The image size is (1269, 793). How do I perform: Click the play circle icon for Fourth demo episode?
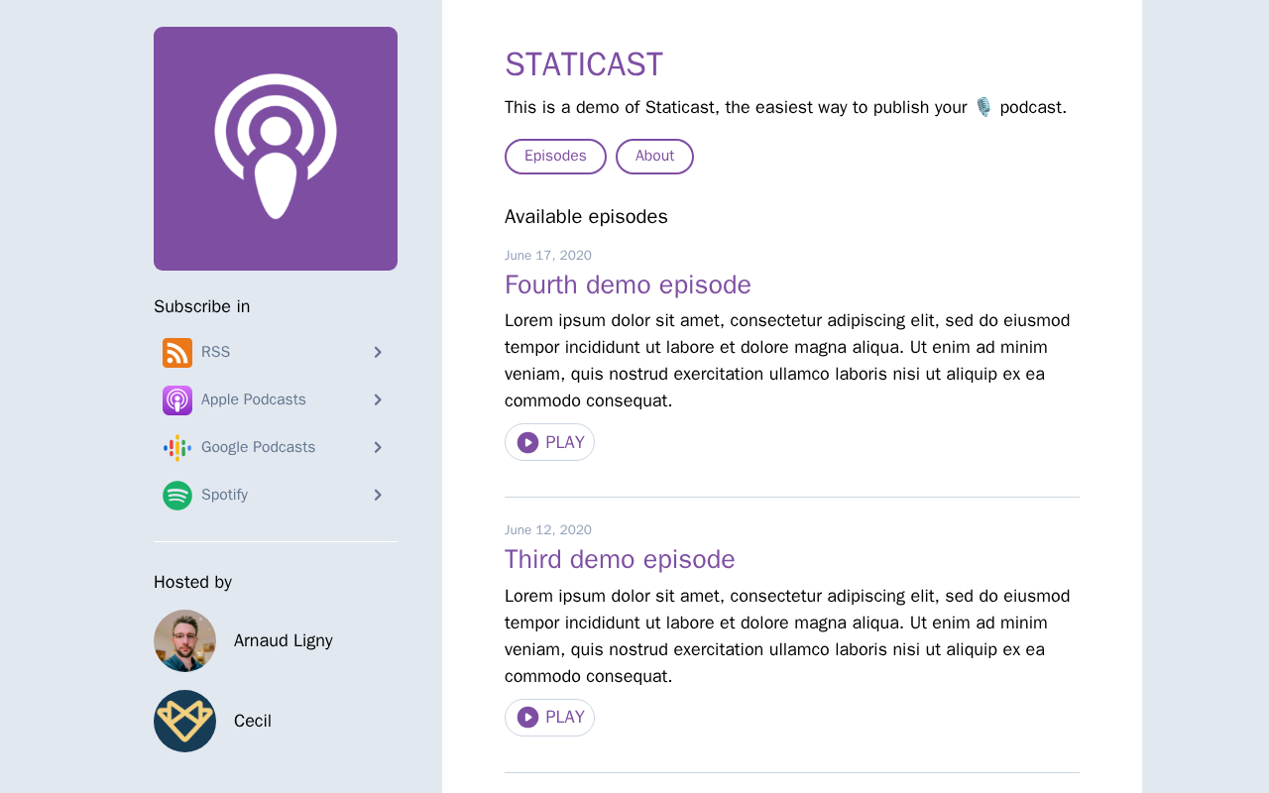(x=528, y=443)
